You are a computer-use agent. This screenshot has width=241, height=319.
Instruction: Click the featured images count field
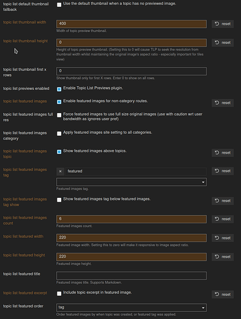pyautogui.click(x=131, y=219)
